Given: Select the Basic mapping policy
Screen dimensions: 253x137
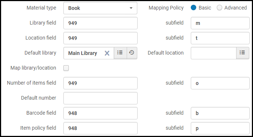Looking at the screenshot, I should point(193,8).
